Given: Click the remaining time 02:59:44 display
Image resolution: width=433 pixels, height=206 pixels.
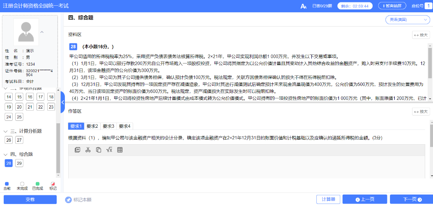Looking at the screenshot, I should 355,6.
